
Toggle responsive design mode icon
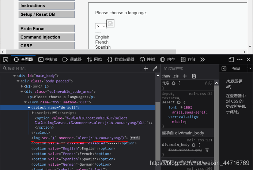tap(231, 59)
